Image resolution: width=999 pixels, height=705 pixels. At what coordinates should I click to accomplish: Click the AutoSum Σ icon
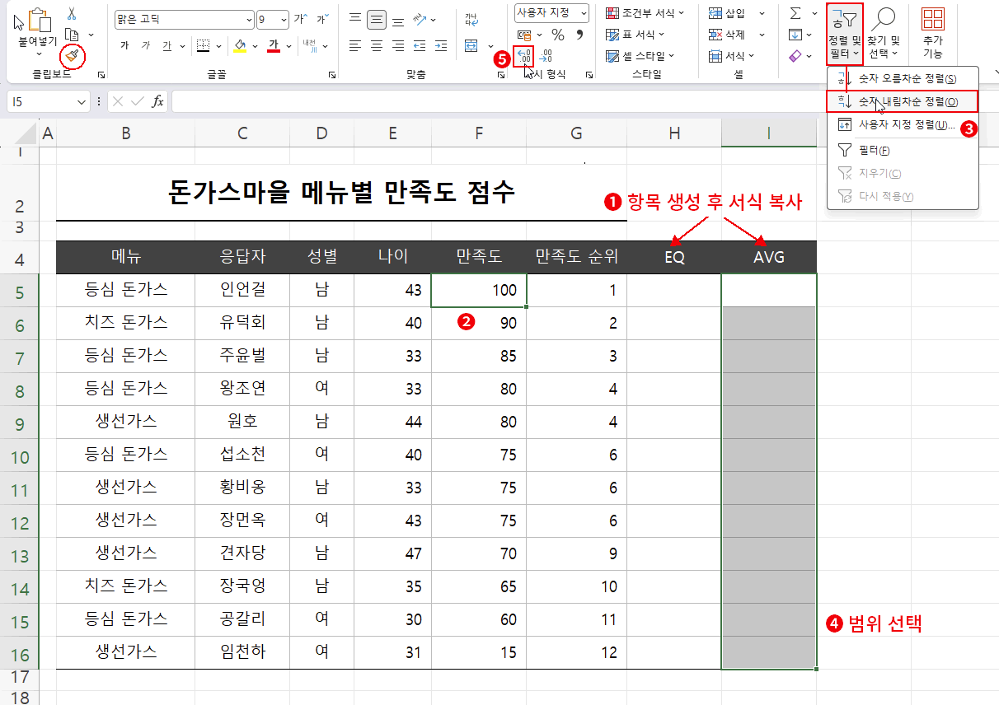pos(795,14)
